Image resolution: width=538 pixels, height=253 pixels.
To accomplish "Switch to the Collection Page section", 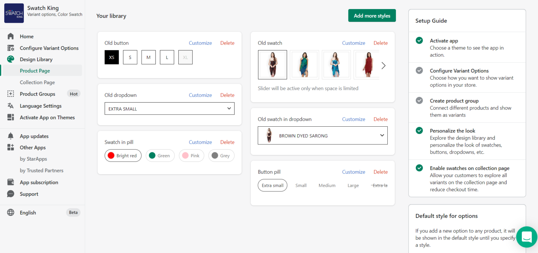I will click(x=37, y=82).
